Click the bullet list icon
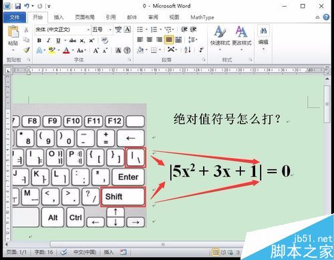Image resolution: width=334 pixels, height=260 pixels. tap(140, 29)
